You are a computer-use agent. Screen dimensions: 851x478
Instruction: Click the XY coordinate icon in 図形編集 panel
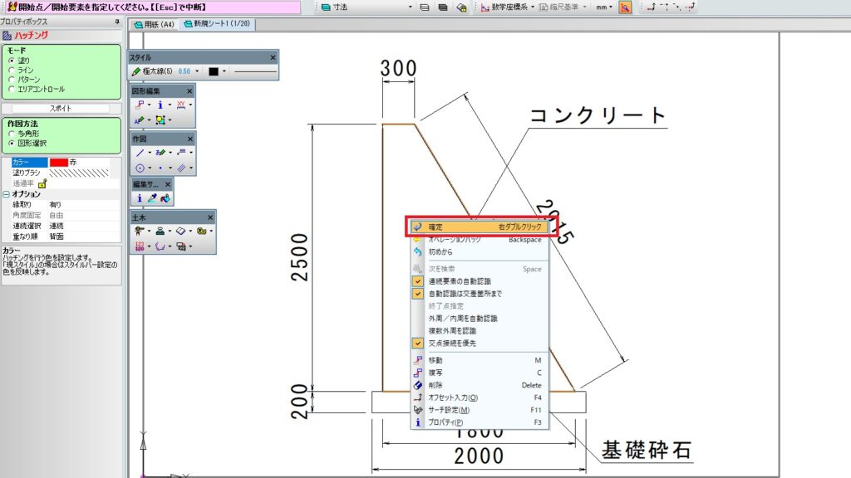click(180, 105)
